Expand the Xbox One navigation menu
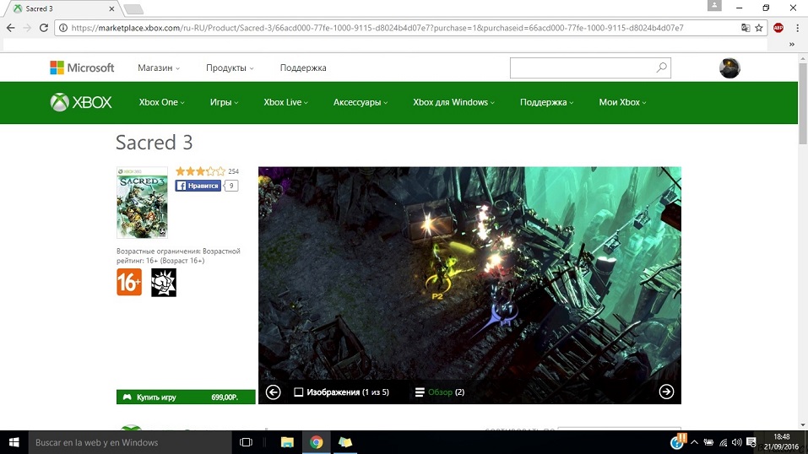Viewport: 808px width, 454px height. [x=163, y=102]
